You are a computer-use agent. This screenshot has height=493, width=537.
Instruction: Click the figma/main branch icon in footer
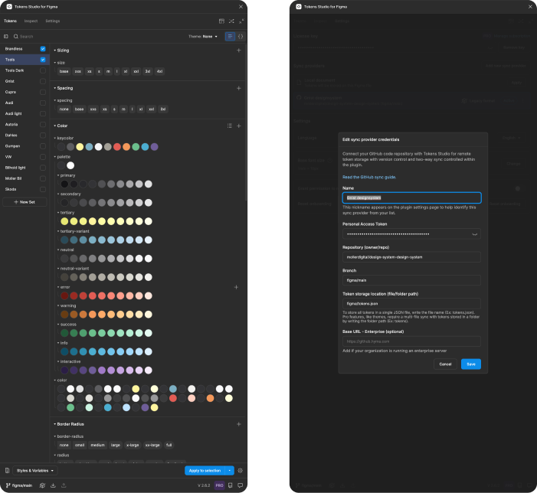pos(8,485)
